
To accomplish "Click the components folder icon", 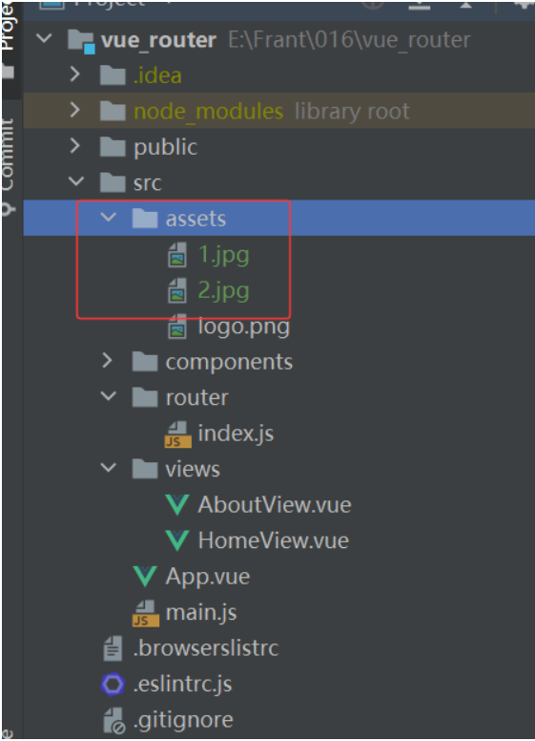I will pyautogui.click(x=145, y=362).
